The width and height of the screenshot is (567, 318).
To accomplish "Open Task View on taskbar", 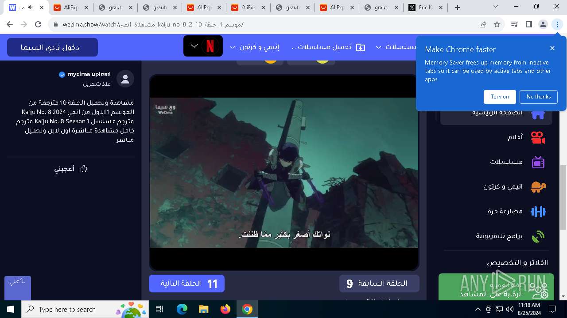I will (159, 309).
